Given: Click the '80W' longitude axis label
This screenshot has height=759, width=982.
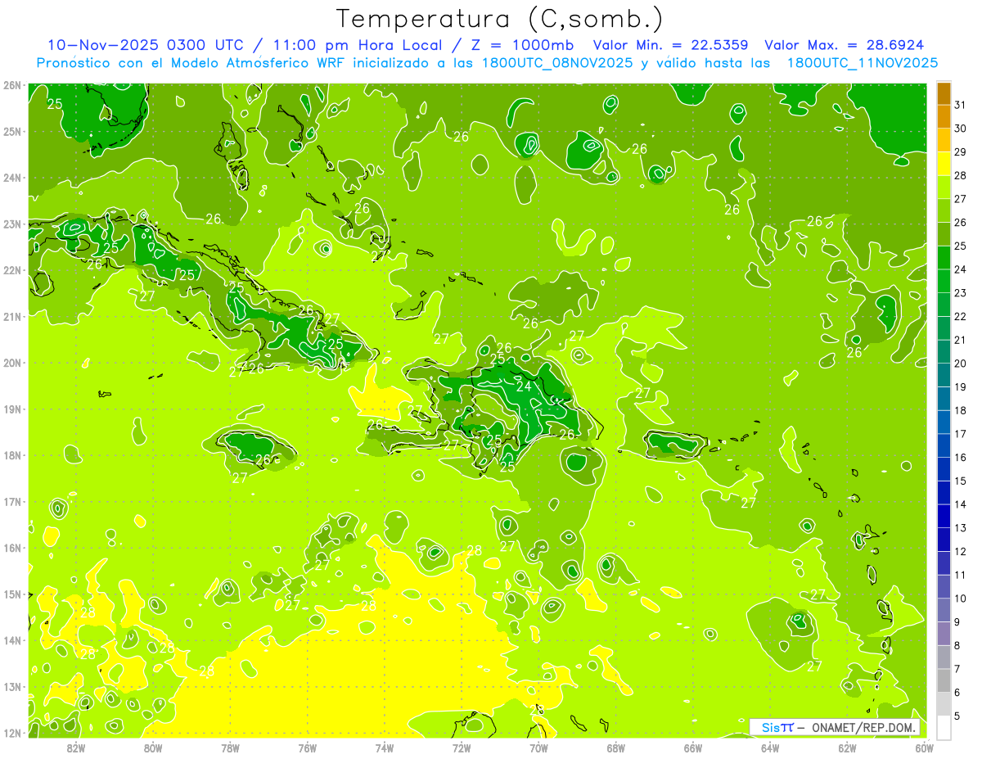Looking at the screenshot, I should [x=153, y=748].
